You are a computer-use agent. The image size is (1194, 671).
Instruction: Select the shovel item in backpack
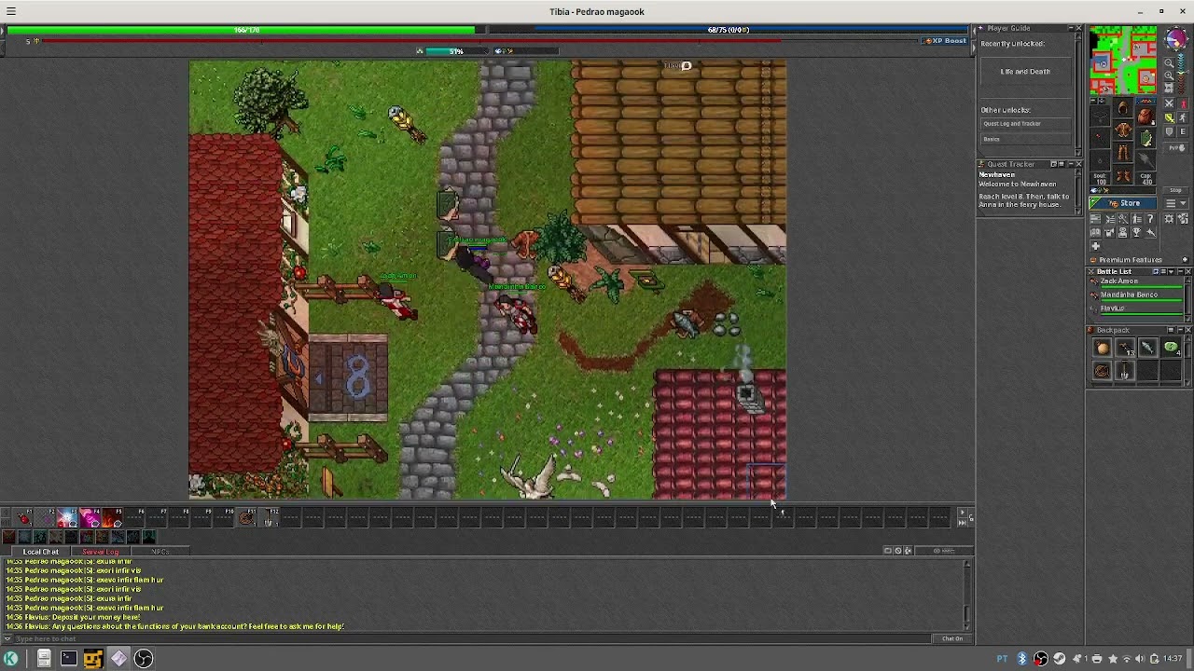1125,371
